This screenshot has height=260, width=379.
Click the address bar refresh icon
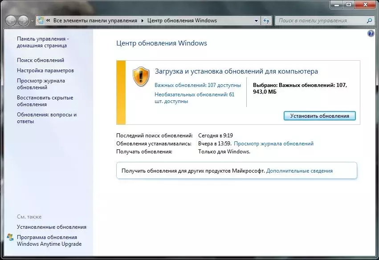pyautogui.click(x=266, y=21)
